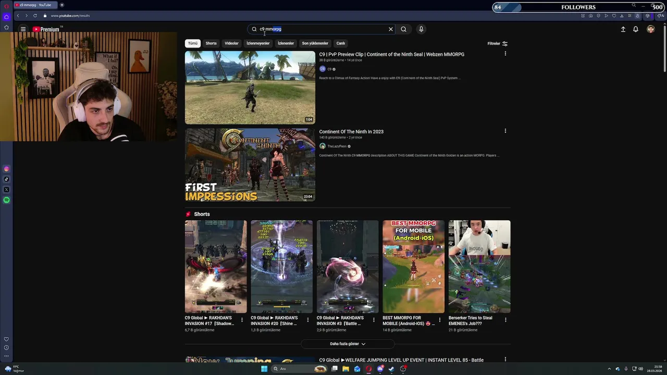
Task: Run the search with the magnifier button
Action: 403,29
